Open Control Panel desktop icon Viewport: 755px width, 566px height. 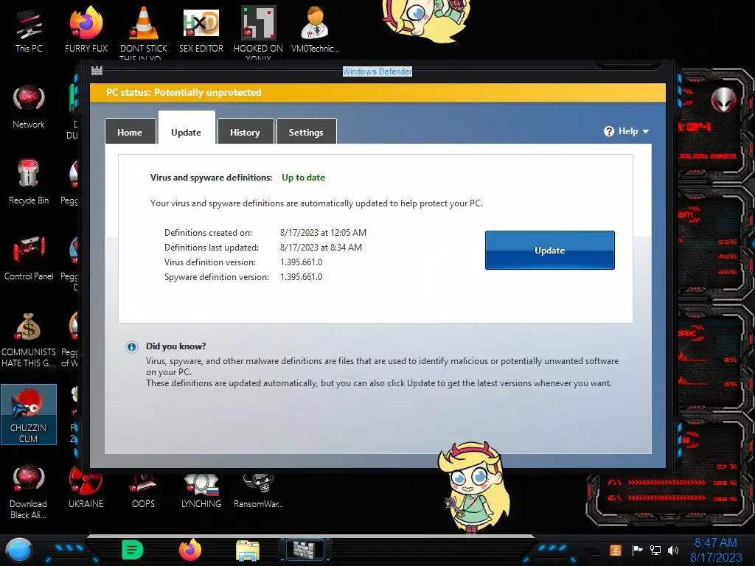[29, 259]
